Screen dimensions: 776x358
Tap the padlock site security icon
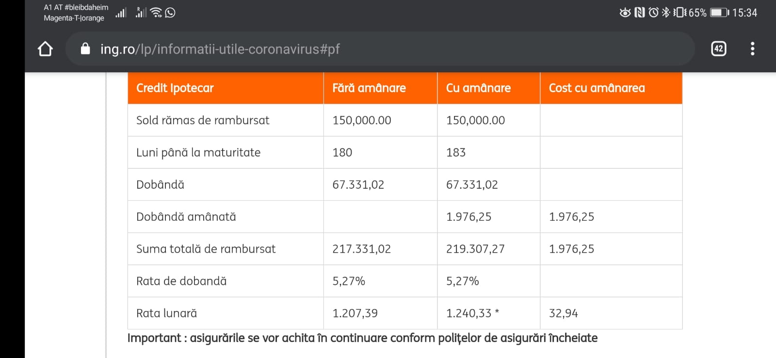[85, 49]
